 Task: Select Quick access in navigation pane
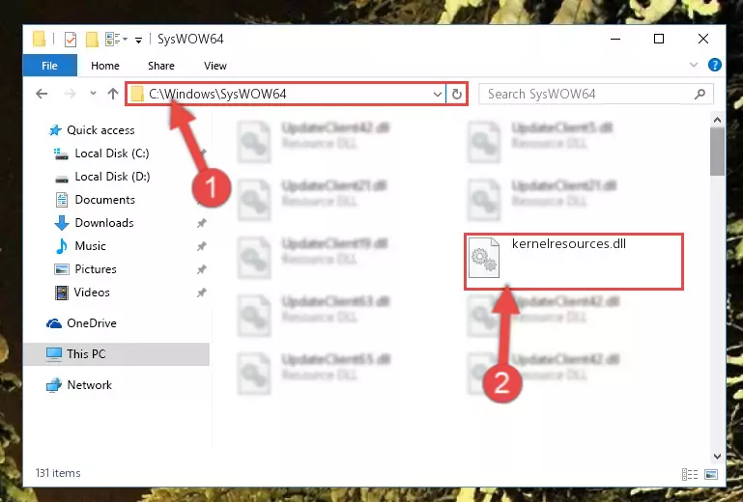click(100, 129)
